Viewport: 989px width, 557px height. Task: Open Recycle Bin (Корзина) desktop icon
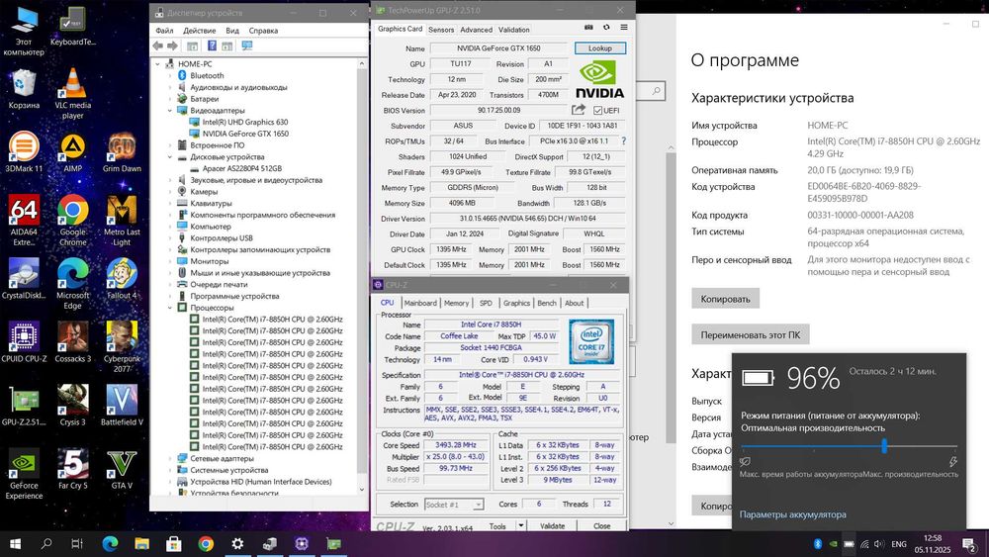click(24, 88)
